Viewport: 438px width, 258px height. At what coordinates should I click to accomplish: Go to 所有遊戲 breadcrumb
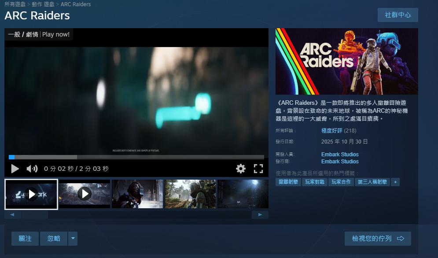(x=15, y=4)
